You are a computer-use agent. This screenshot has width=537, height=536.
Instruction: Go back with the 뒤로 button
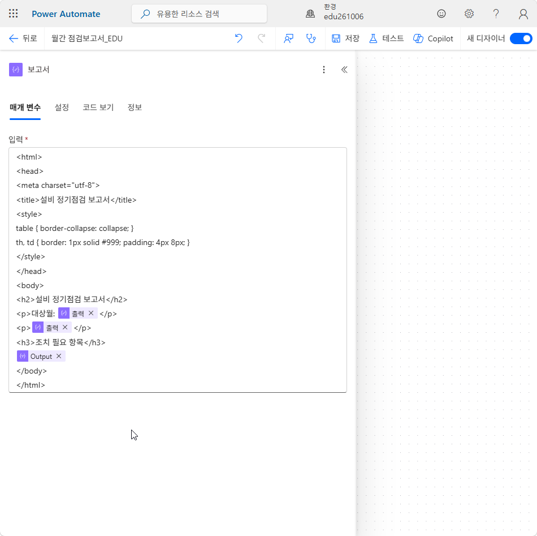pos(23,38)
